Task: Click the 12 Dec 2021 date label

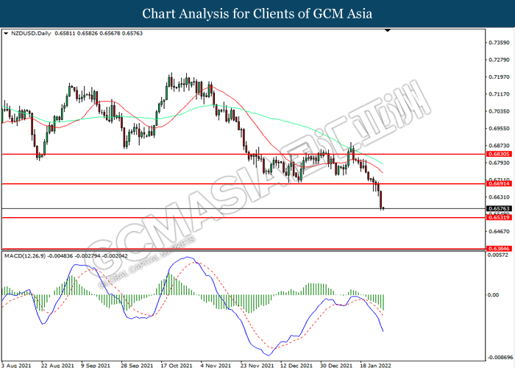Action: tap(296, 365)
